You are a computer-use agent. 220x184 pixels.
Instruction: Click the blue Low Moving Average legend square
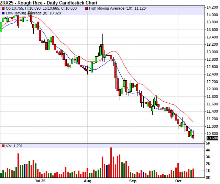click(x=3, y=12)
